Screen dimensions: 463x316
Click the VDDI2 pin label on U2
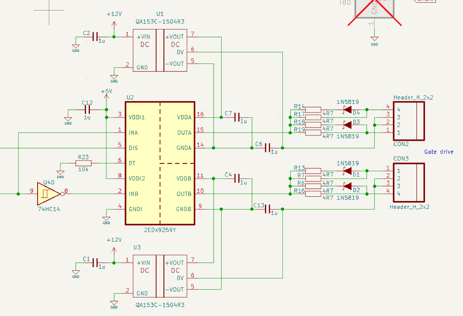point(137,178)
